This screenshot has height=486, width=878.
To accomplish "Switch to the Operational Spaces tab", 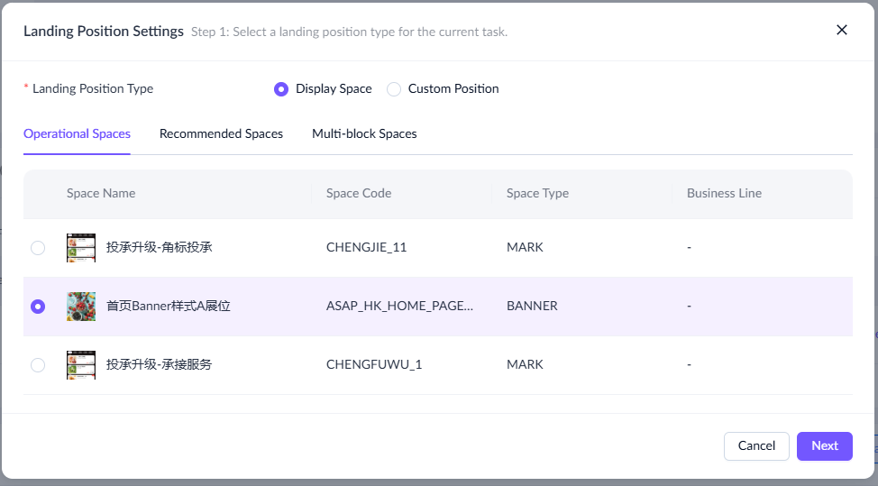I will 77,133.
